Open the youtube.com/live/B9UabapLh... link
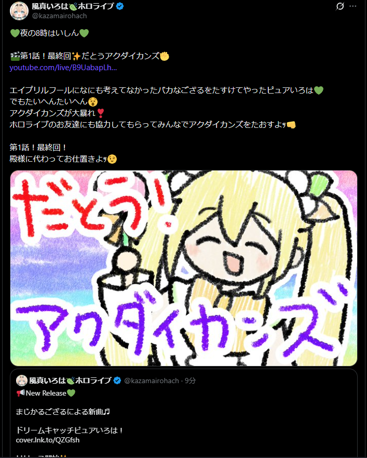Image resolution: width=367 pixels, height=458 pixels. coord(63,68)
